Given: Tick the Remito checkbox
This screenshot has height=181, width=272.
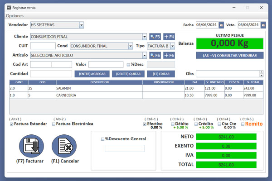Looking at the screenshot, I should (243, 124).
